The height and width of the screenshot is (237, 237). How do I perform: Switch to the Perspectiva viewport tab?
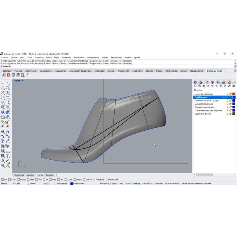tap(19, 175)
